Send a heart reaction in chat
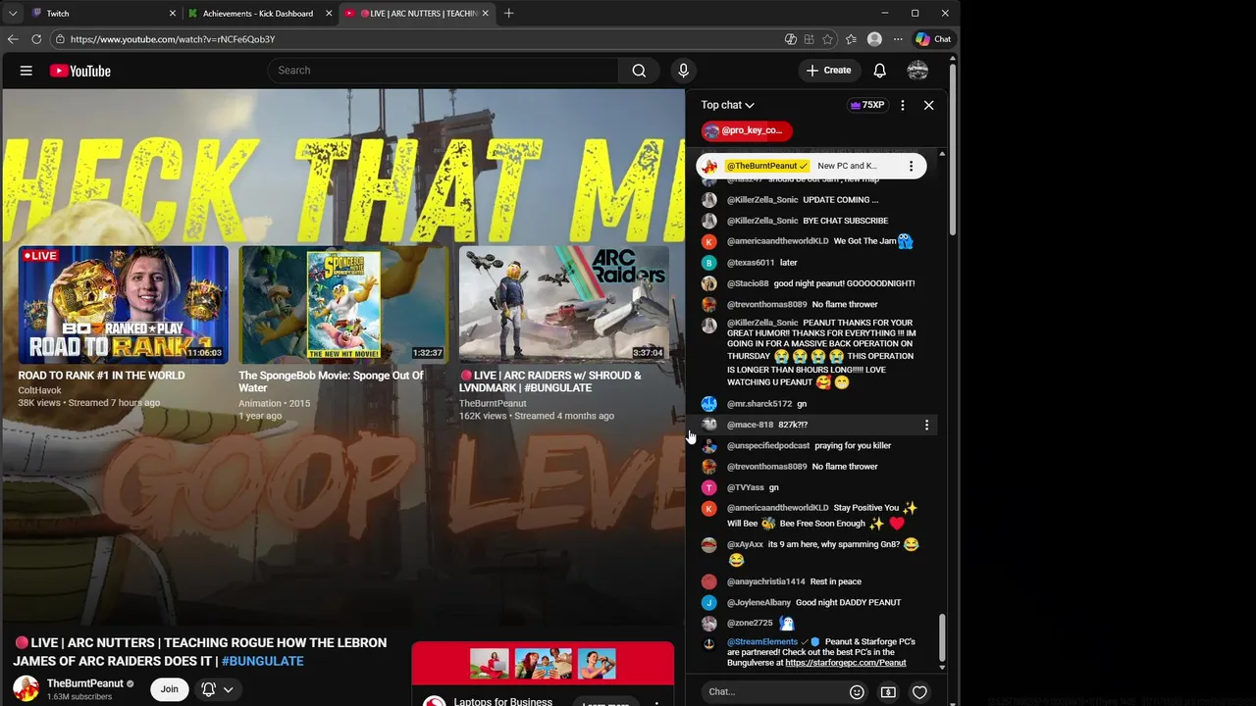This screenshot has width=1256, height=706. [x=919, y=692]
